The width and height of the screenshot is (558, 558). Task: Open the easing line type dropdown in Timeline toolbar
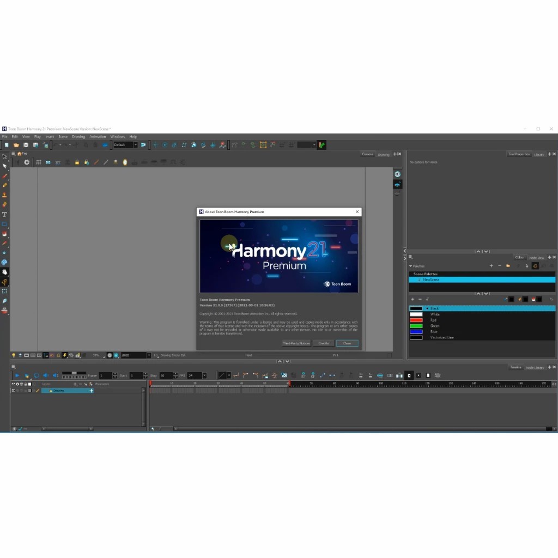tap(229, 375)
